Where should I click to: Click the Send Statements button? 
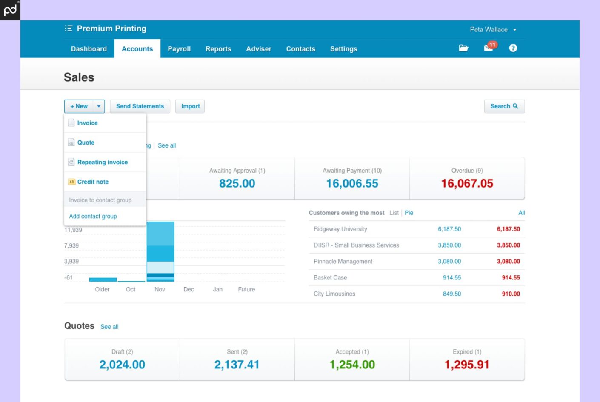pyautogui.click(x=140, y=106)
